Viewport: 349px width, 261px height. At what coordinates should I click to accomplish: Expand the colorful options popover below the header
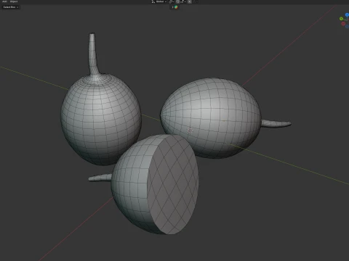click(174, 7)
